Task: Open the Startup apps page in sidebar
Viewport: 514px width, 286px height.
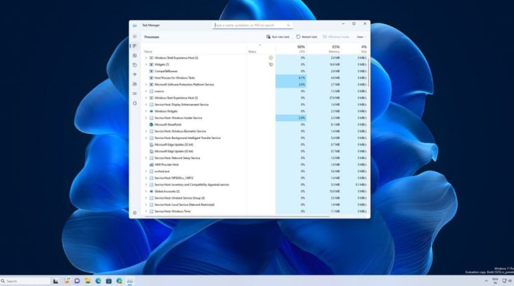Action: point(135,75)
